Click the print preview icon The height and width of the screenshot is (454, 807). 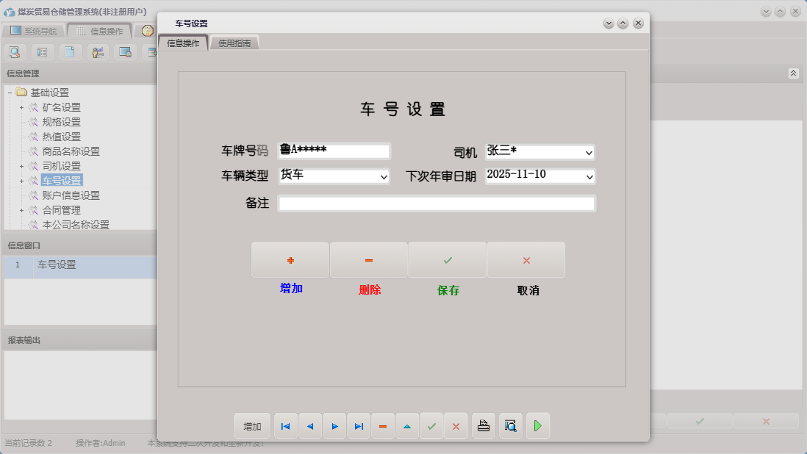510,426
